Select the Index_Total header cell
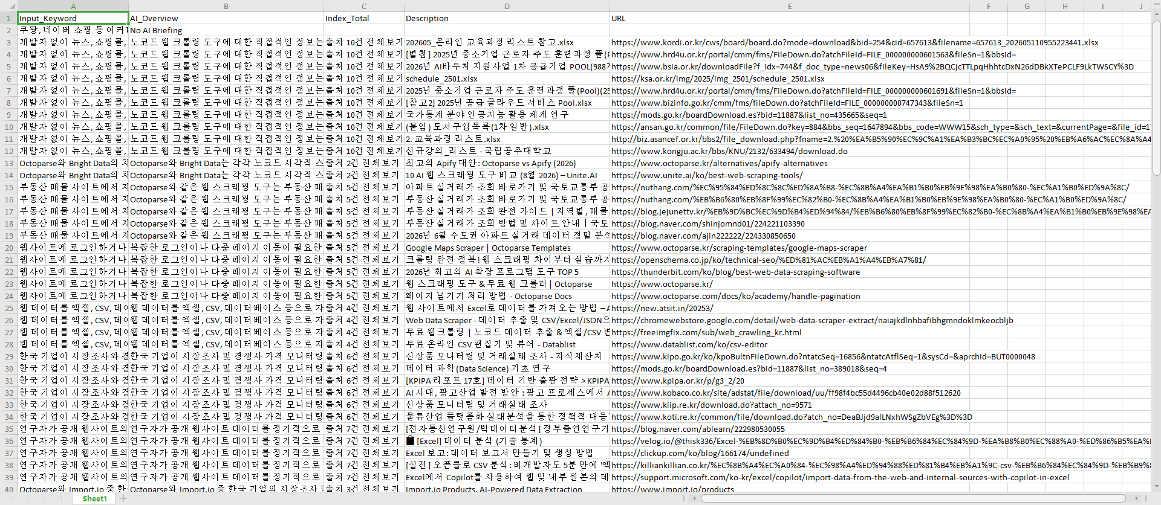 click(364, 18)
